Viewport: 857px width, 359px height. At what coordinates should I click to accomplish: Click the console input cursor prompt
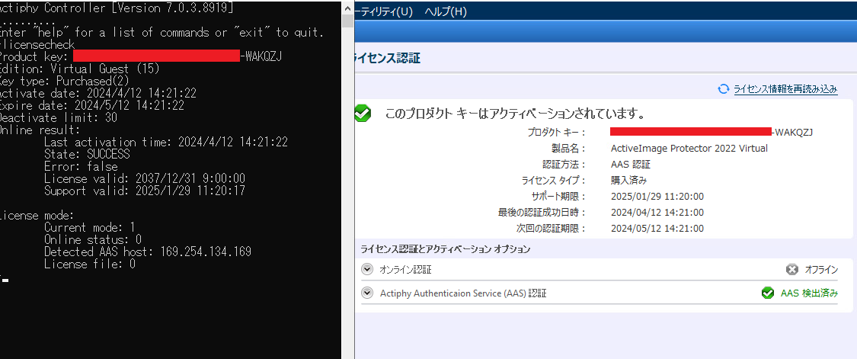[x=5, y=280]
